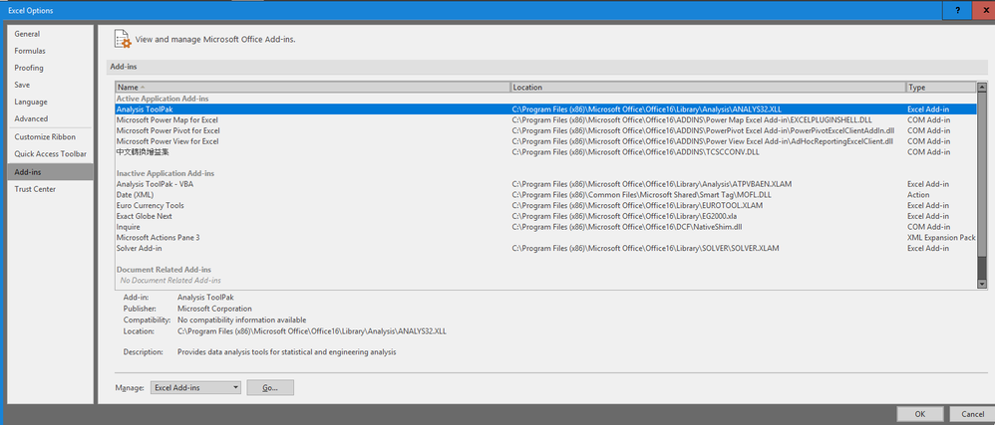This screenshot has width=995, height=425.
Task: Click the EUROTOOL.XLAM location path
Action: (637, 206)
